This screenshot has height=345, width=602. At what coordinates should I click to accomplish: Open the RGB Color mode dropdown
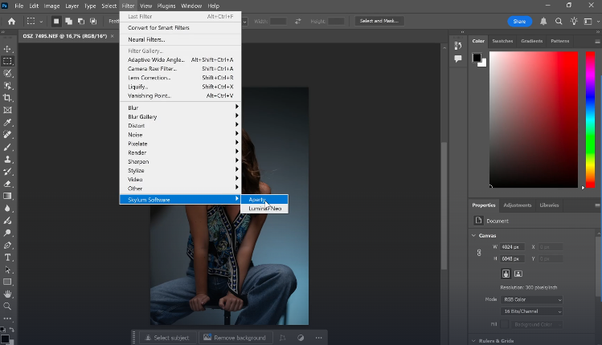[x=533, y=299]
